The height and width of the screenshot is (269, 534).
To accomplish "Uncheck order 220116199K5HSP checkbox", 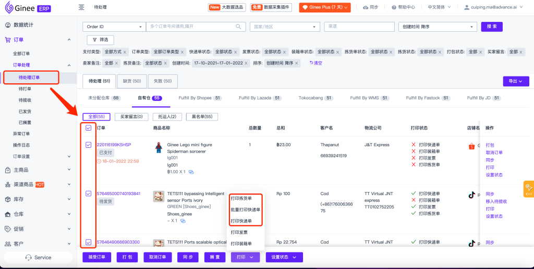I will (89, 145).
